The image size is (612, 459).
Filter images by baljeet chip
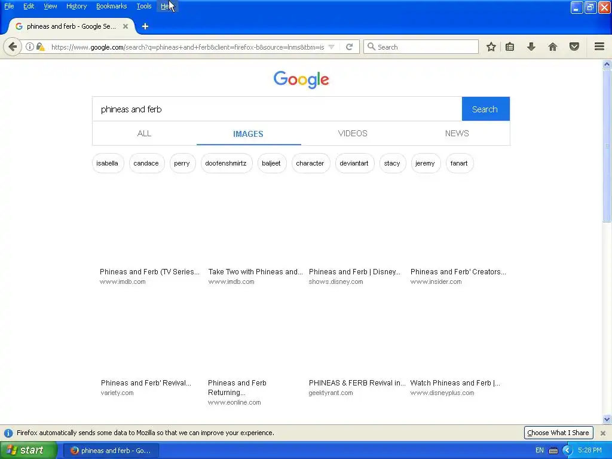click(271, 163)
